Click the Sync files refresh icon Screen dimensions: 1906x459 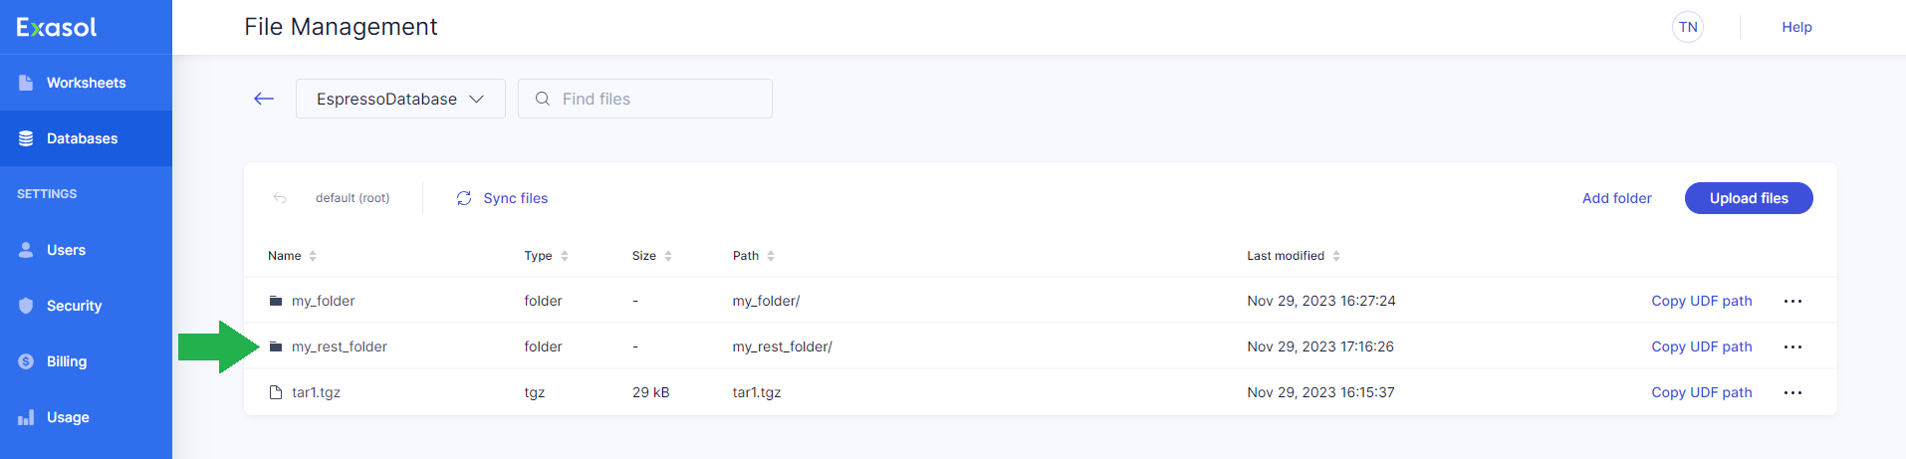[464, 198]
